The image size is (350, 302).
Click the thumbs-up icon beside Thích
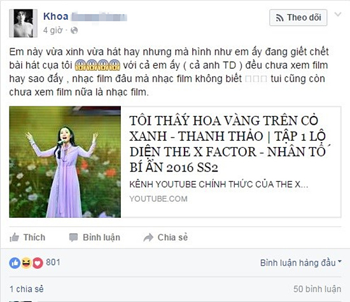14,238
